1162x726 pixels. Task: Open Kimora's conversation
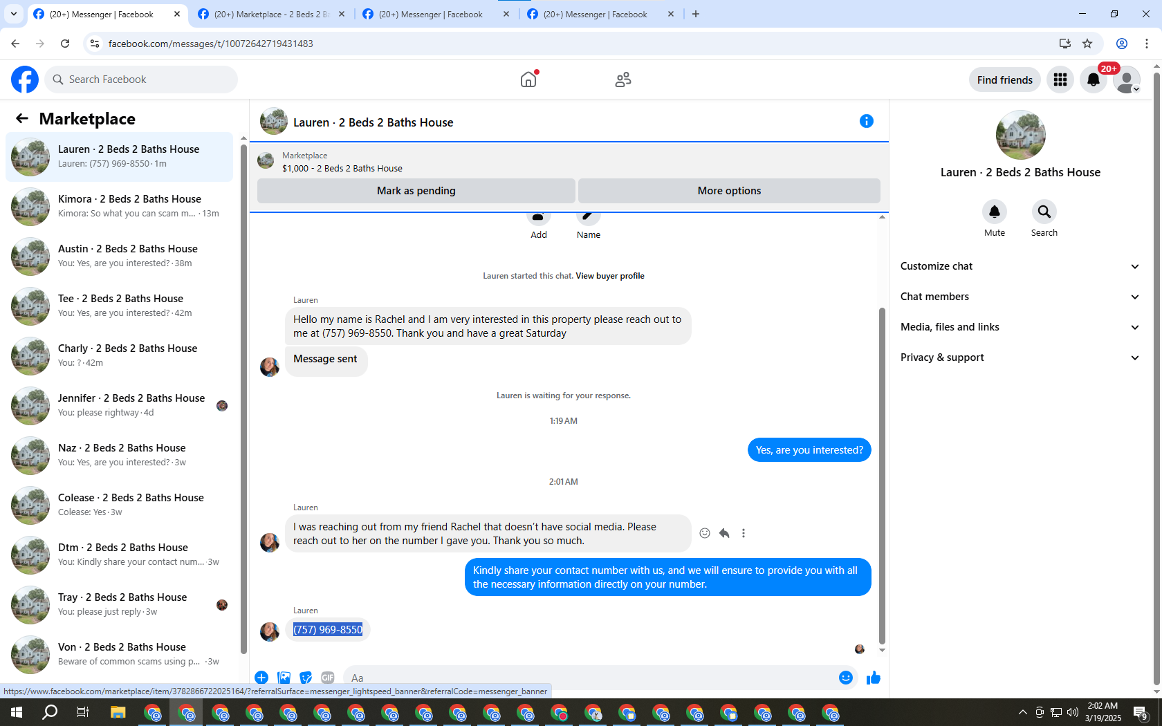point(120,207)
